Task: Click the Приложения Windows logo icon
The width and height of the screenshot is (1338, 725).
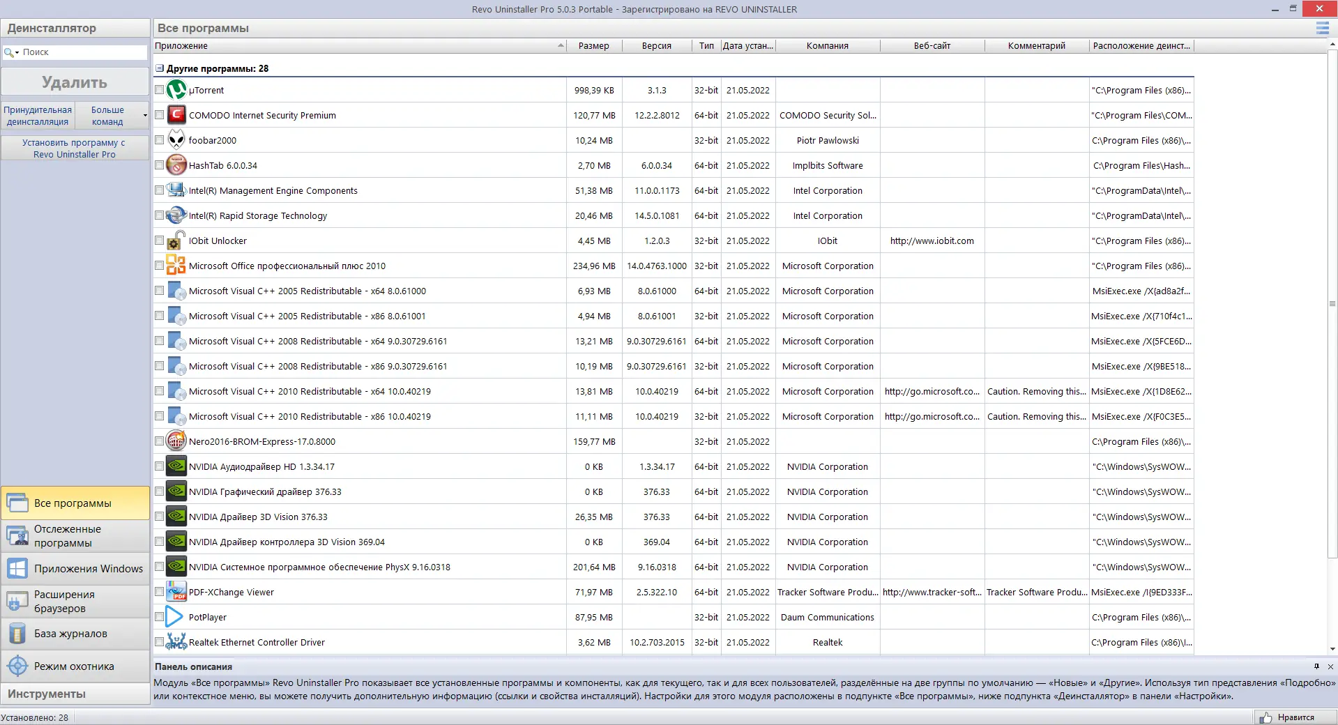Action: coord(17,569)
